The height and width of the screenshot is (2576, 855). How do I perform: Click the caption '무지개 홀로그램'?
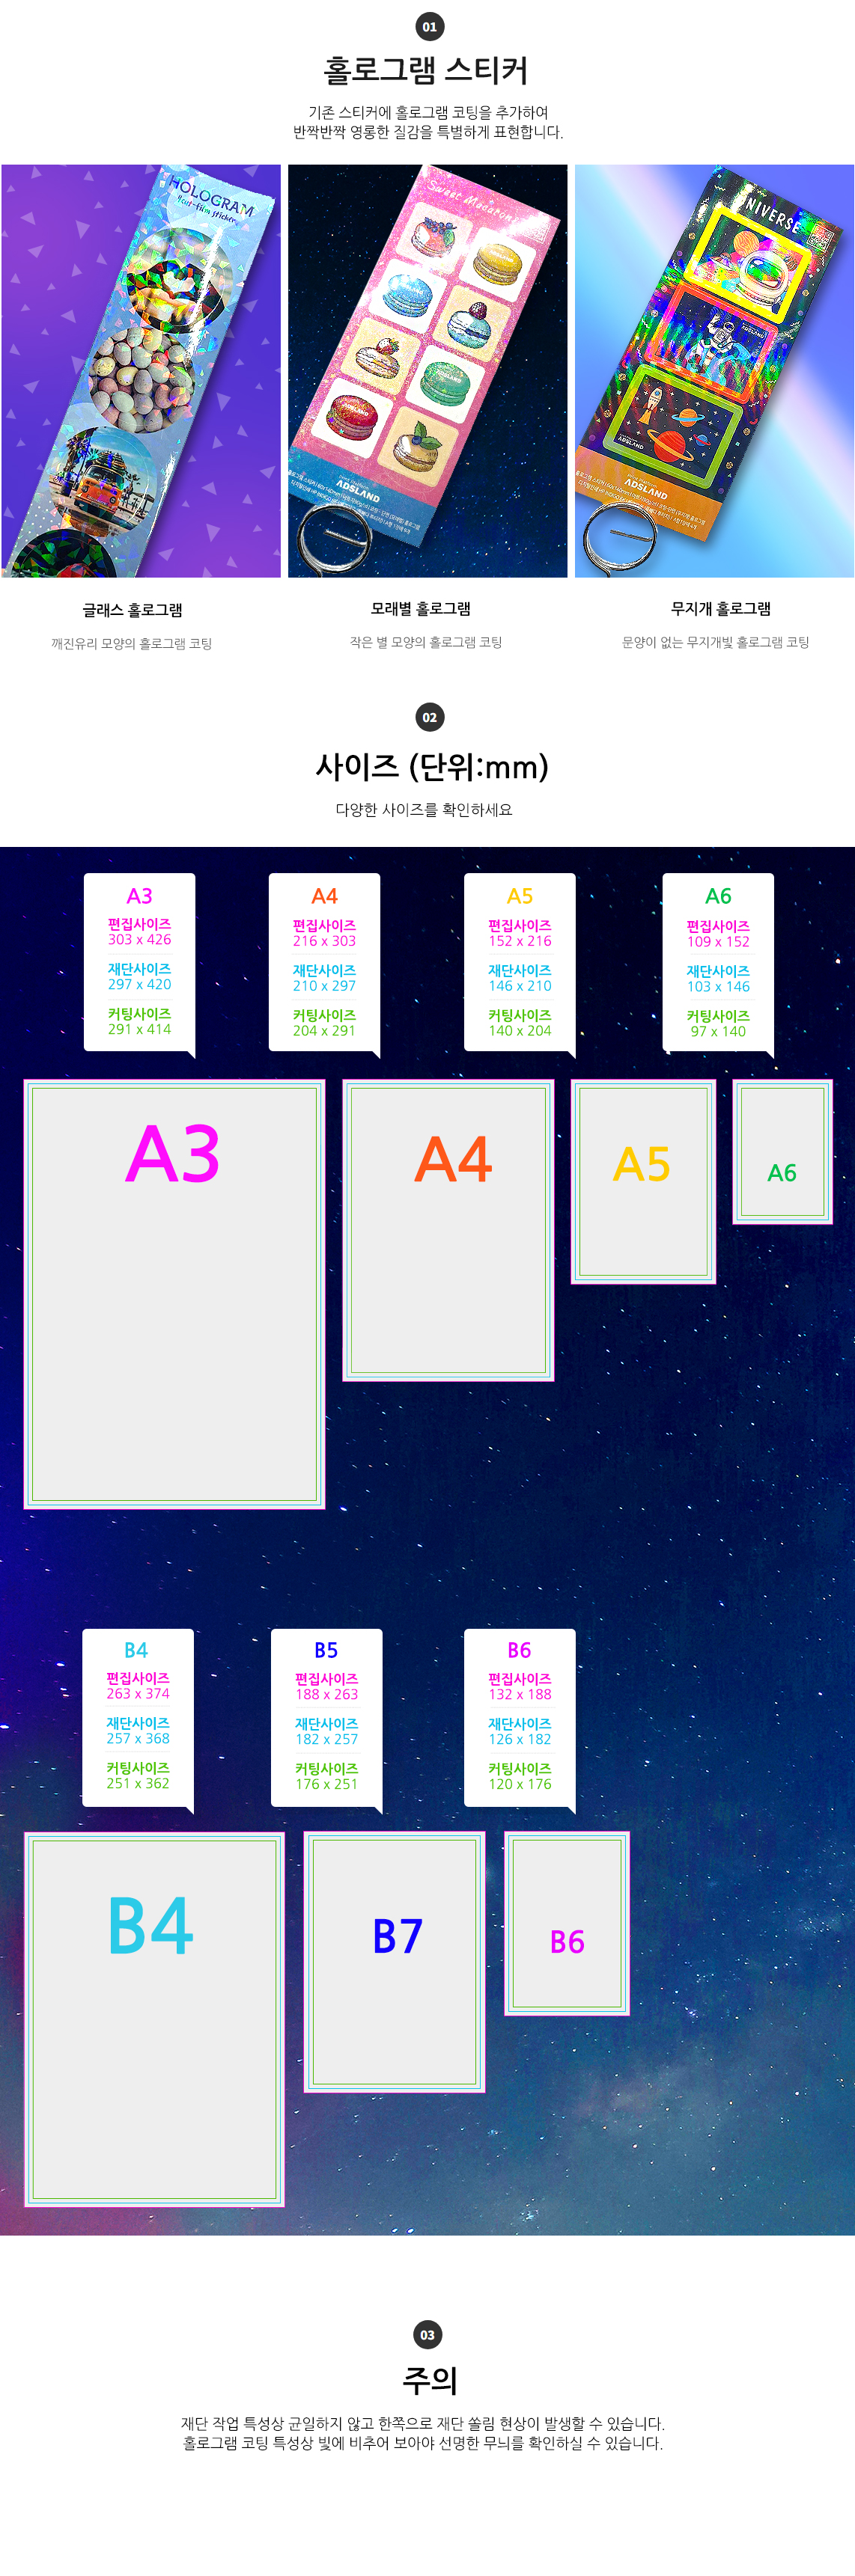click(x=721, y=609)
